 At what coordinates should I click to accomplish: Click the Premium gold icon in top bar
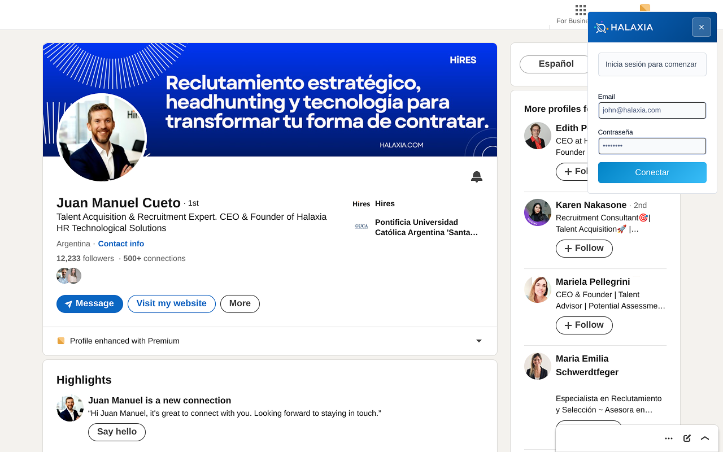tap(644, 7)
